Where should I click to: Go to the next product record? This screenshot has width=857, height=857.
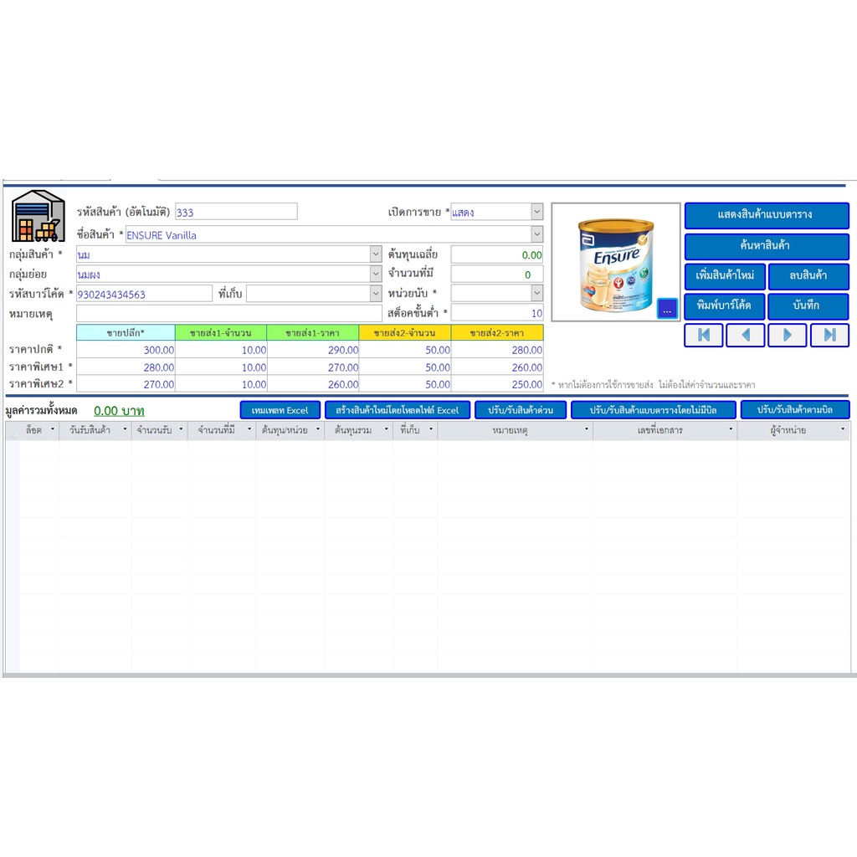787,335
